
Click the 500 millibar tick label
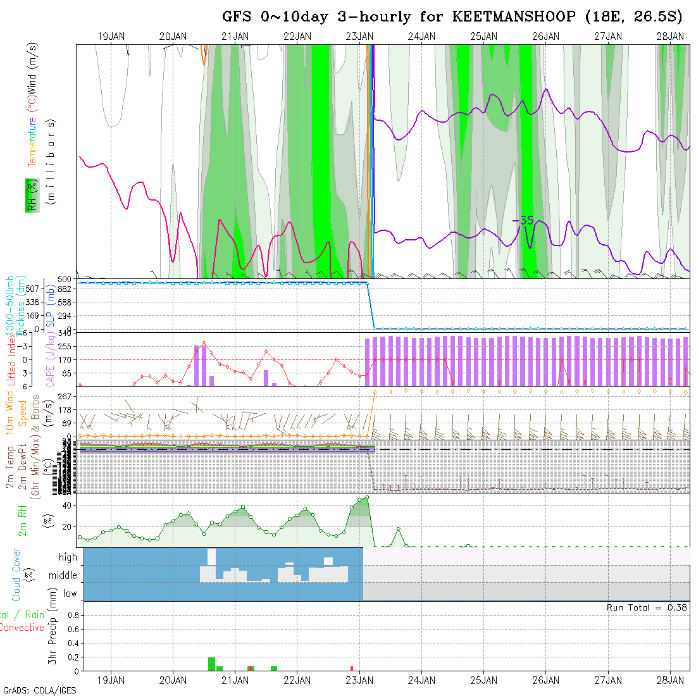click(65, 279)
